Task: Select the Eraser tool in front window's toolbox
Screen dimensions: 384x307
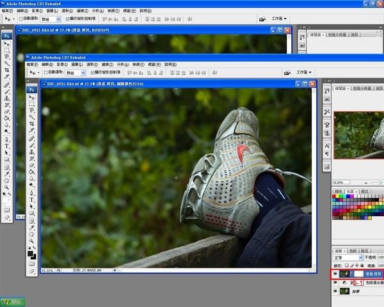Action: pyautogui.click(x=32, y=165)
